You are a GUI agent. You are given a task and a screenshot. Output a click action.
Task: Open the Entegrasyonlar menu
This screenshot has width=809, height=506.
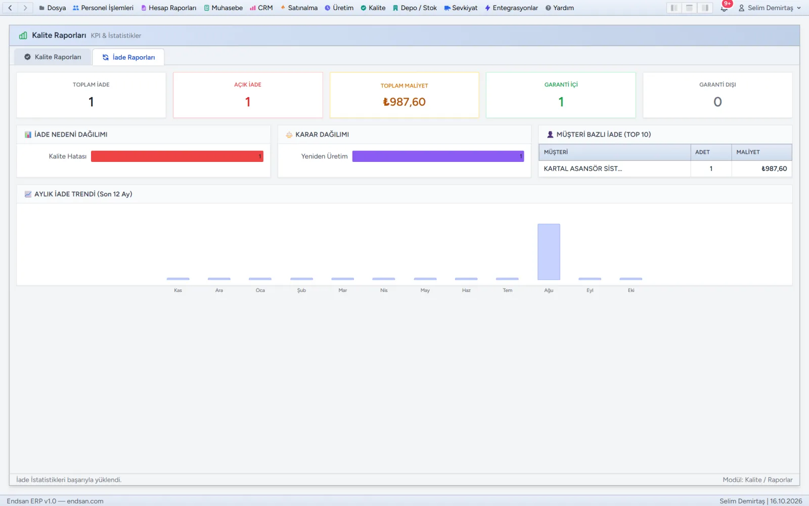point(511,8)
